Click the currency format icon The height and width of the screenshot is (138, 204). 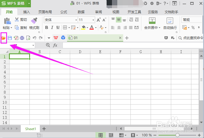click(185, 28)
